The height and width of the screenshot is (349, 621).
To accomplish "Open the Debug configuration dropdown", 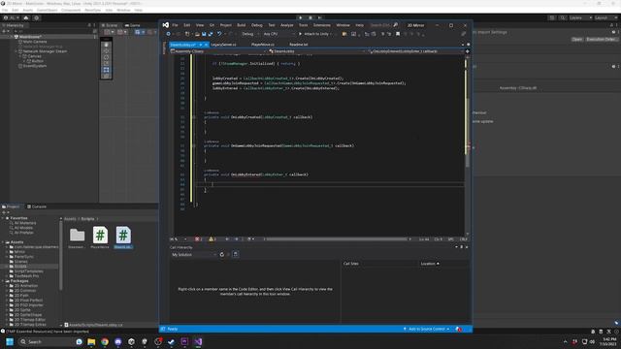I will (x=250, y=34).
